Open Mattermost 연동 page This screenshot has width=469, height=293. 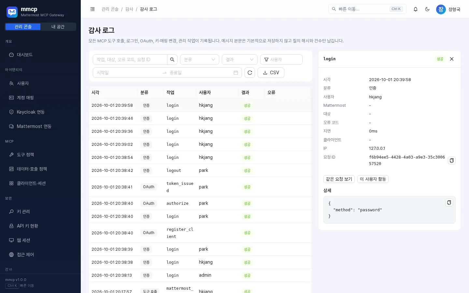click(40, 126)
